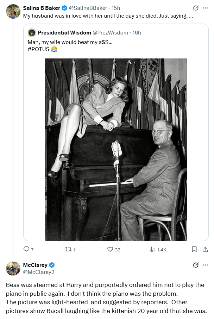Open Salina B Baker's profile avatar
The height and width of the screenshot is (319, 214).
point(13,11)
